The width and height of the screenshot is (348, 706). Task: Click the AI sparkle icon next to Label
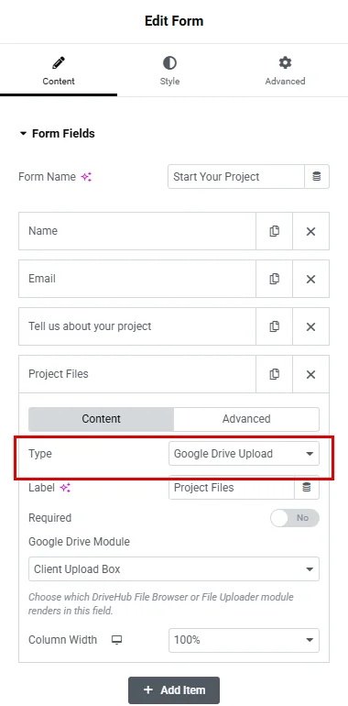tap(65, 488)
